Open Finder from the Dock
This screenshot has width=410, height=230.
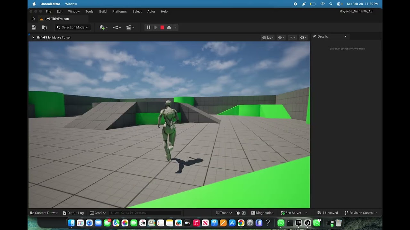[x=71, y=223]
